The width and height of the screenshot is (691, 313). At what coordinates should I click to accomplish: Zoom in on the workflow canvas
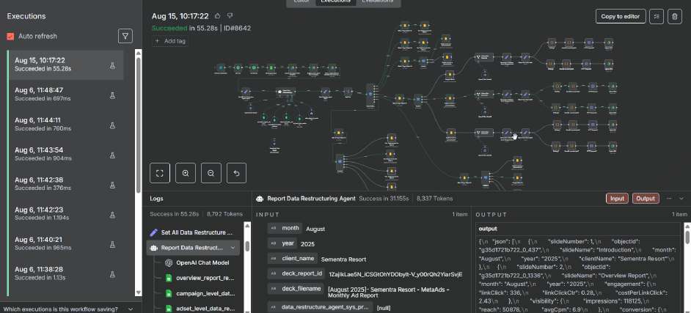186,173
